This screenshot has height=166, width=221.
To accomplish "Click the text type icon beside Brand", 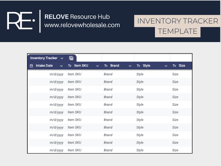I will click(106, 66).
